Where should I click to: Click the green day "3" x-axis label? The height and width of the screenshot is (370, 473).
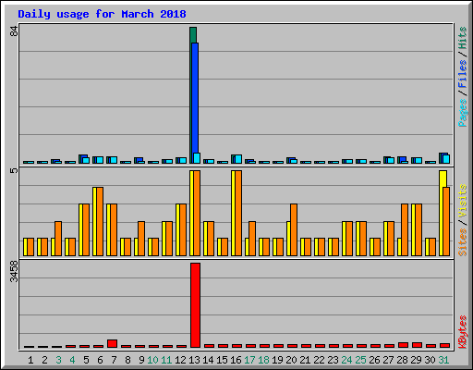[x=58, y=360]
